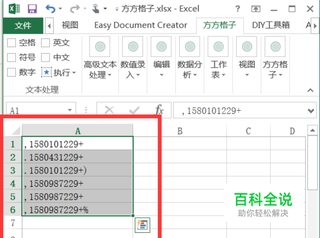Click cell containing , 1580101229+
Image resolution: width=320 pixels, height=238 pixels.
[x=77, y=144]
